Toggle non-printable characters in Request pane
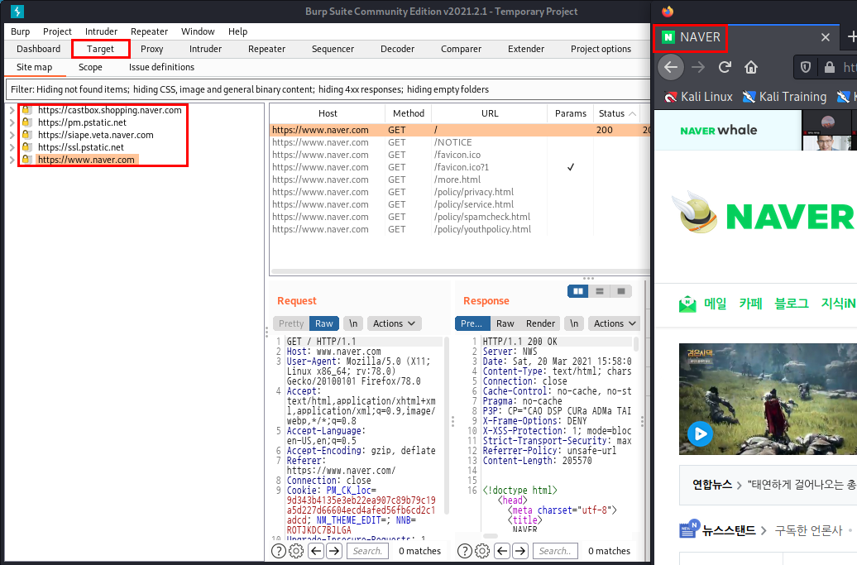The height and width of the screenshot is (565, 857). click(353, 323)
